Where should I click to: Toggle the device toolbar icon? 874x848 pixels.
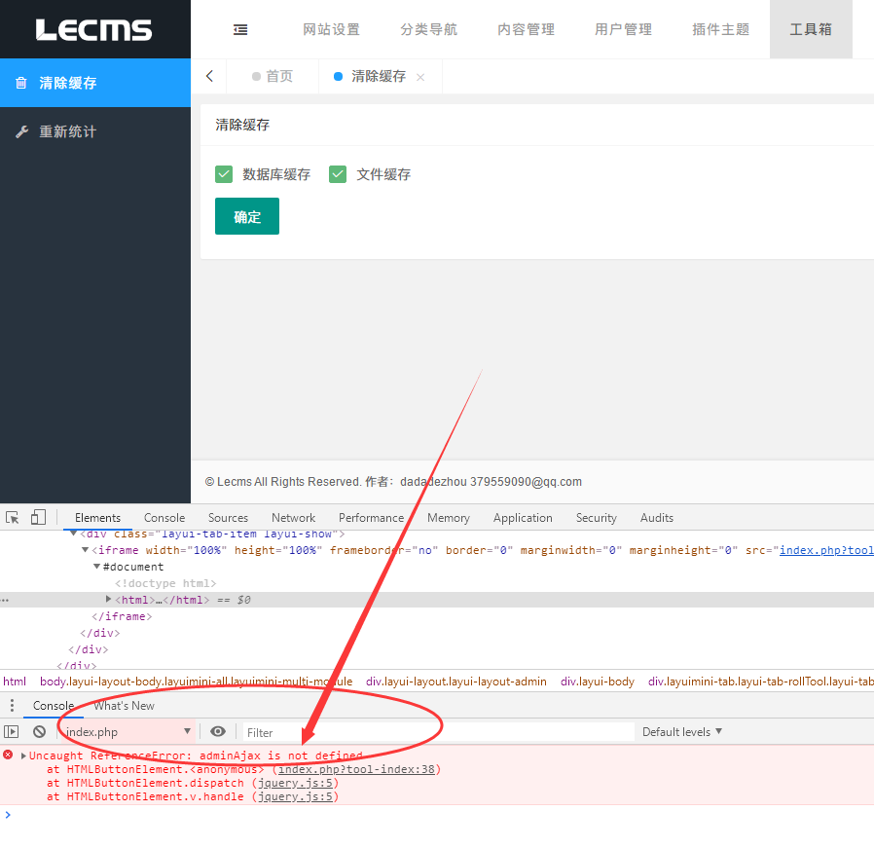38,517
